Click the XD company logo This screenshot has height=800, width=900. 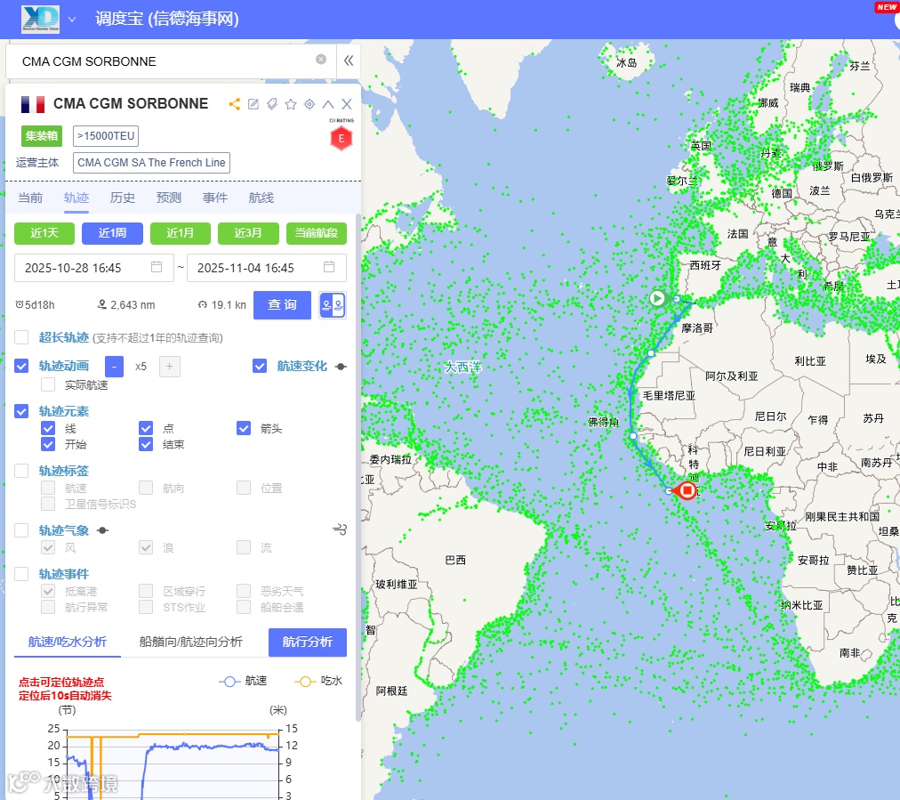pyautogui.click(x=40, y=19)
